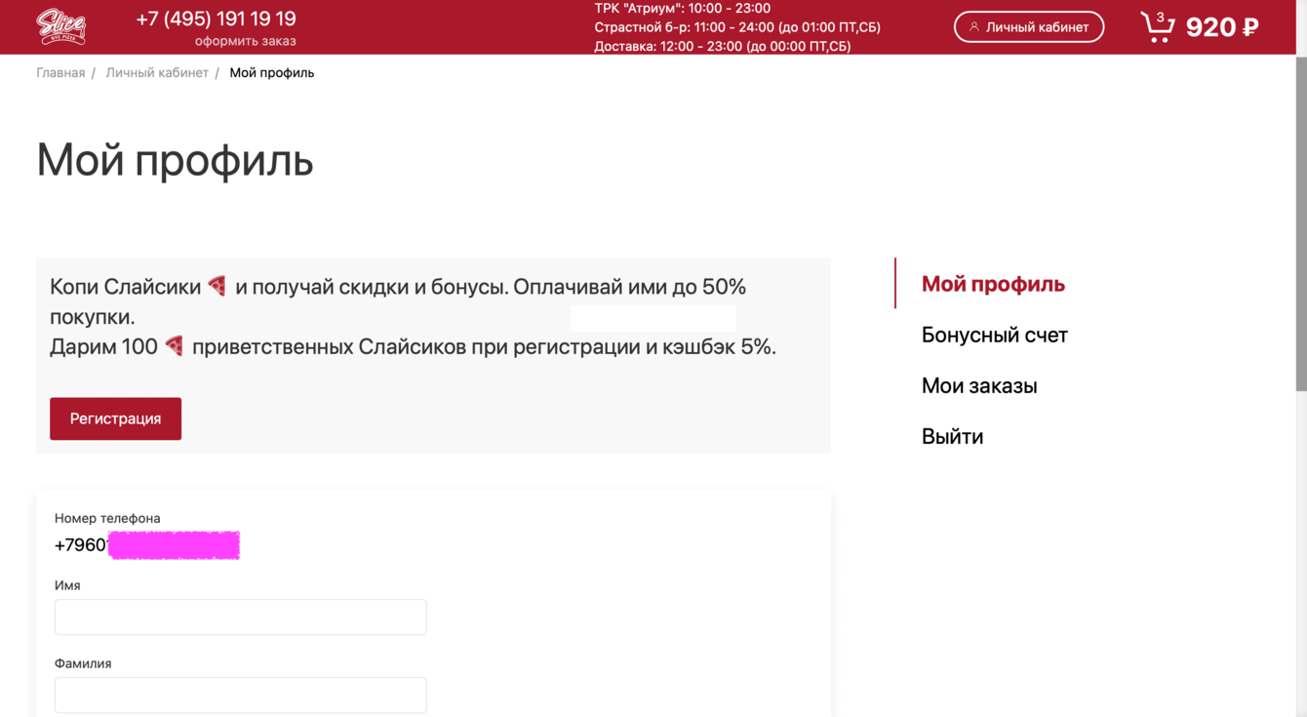Click the Slice pizza logo
This screenshot has width=1307, height=717.
point(60,26)
